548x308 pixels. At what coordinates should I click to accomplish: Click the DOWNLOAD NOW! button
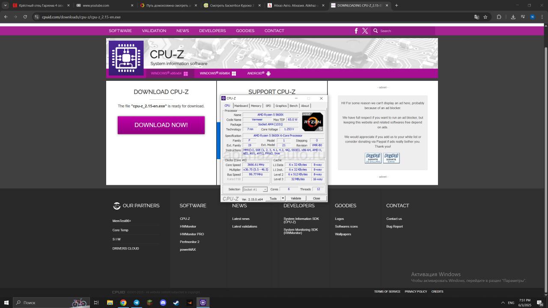point(161,125)
